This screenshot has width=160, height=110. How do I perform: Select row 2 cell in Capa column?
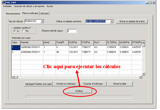(x=16, y=52)
